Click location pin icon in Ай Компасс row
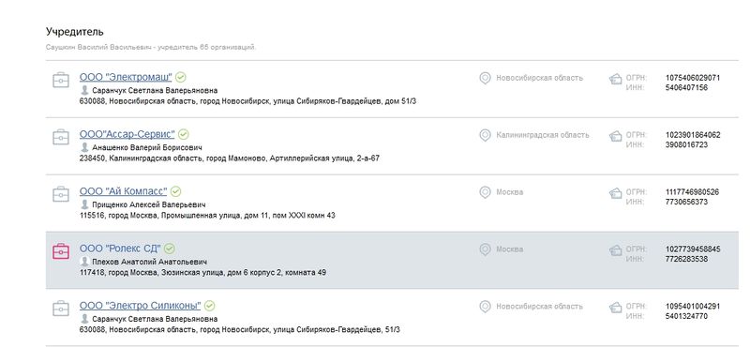 [485, 192]
